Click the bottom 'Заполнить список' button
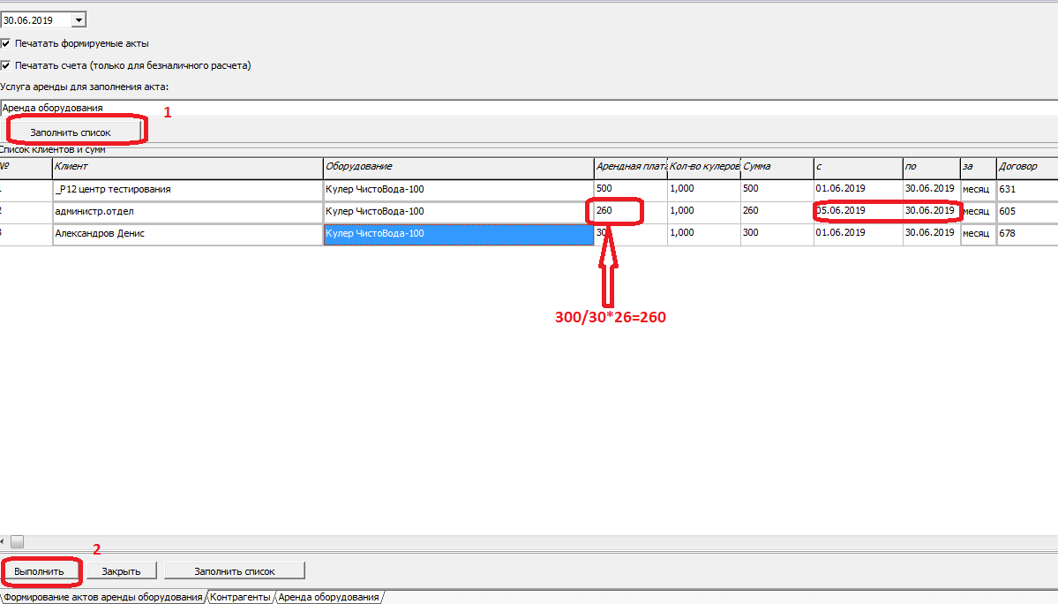 235,571
